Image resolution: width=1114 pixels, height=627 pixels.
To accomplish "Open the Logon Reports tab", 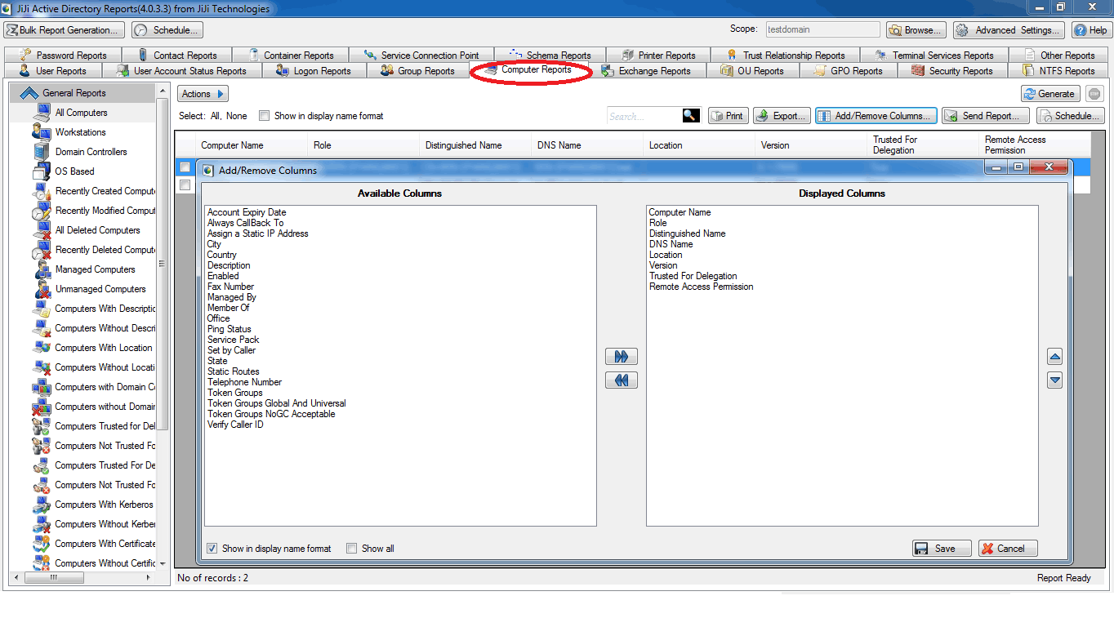I will 314,71.
